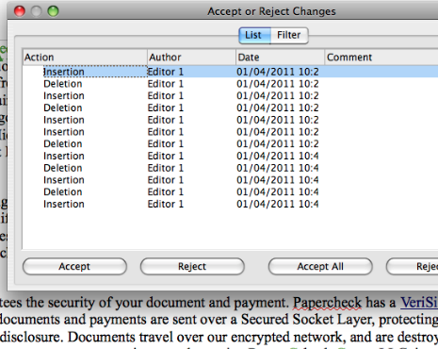438x349 pixels.
Task: Click the misspelled word Papercheck in document
Action: click(x=327, y=303)
